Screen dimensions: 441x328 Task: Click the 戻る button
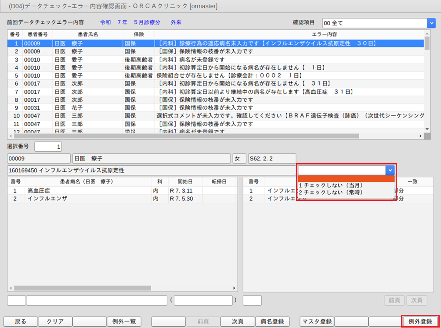pyautogui.click(x=21, y=321)
